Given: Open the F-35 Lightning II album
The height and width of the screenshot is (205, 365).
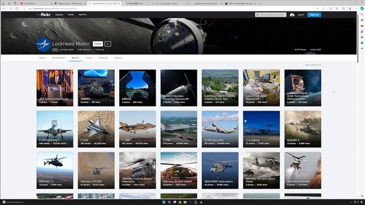Looking at the screenshot, I should 55,129.
